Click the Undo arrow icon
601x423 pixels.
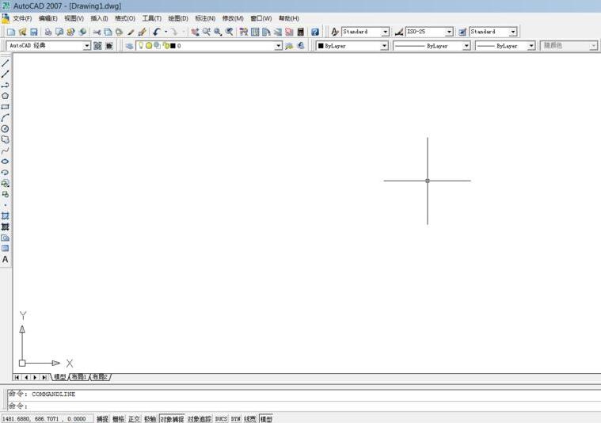click(156, 32)
